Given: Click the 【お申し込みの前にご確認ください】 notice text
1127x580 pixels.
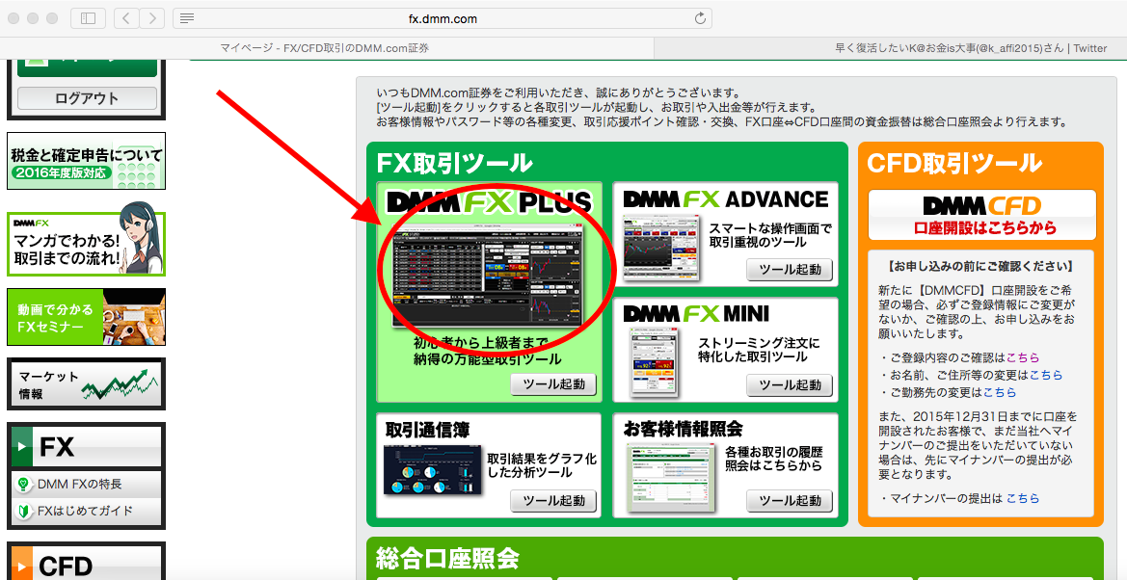Looking at the screenshot, I should 981,267.
